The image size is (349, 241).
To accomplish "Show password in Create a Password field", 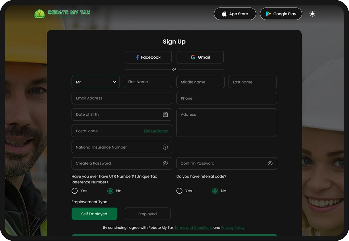I will [165, 163].
